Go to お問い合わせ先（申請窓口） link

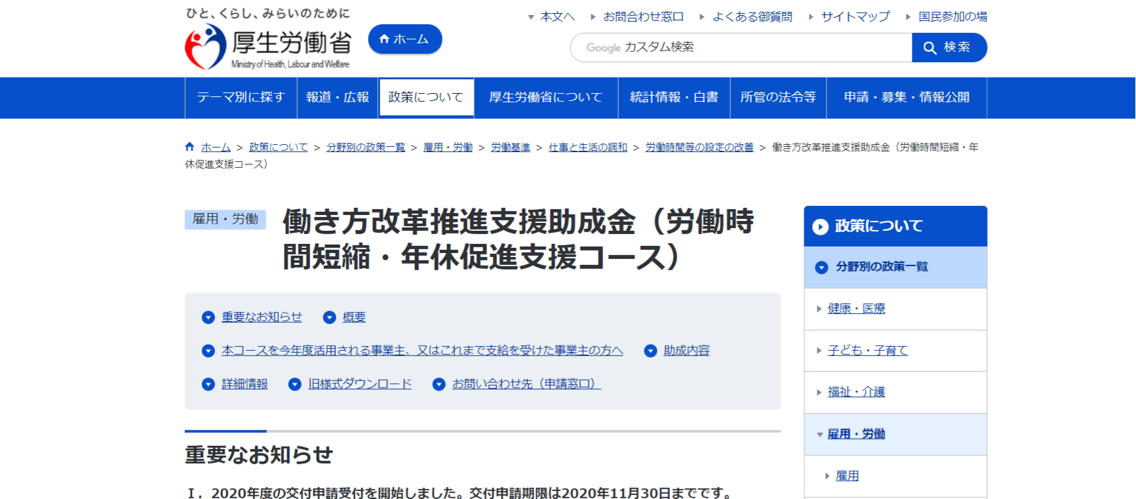(x=526, y=384)
